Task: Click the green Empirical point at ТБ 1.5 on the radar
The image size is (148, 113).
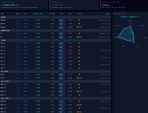Action: 134,43
